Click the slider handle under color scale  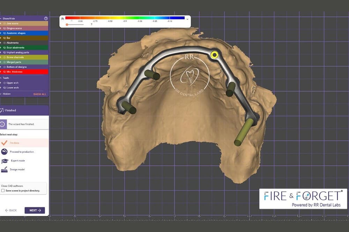pyautogui.click(x=67, y=25)
